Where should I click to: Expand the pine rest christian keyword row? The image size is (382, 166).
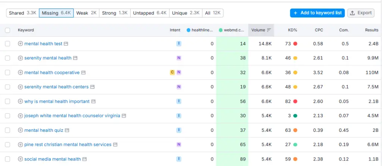(x=21, y=145)
